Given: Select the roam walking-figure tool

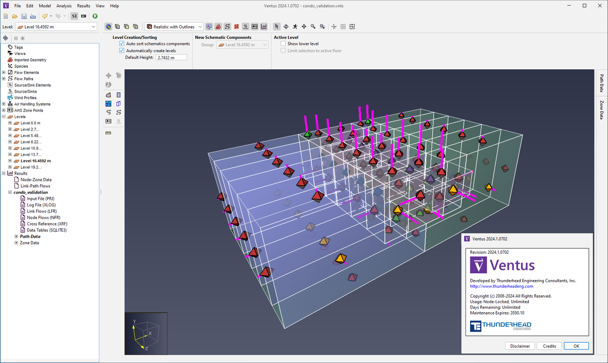Looking at the screenshot, I should (295, 27).
